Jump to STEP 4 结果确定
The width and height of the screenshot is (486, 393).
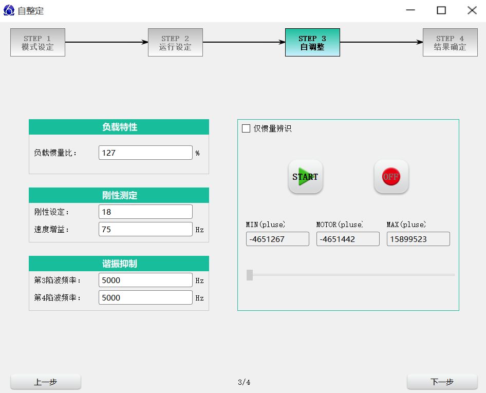(450, 43)
